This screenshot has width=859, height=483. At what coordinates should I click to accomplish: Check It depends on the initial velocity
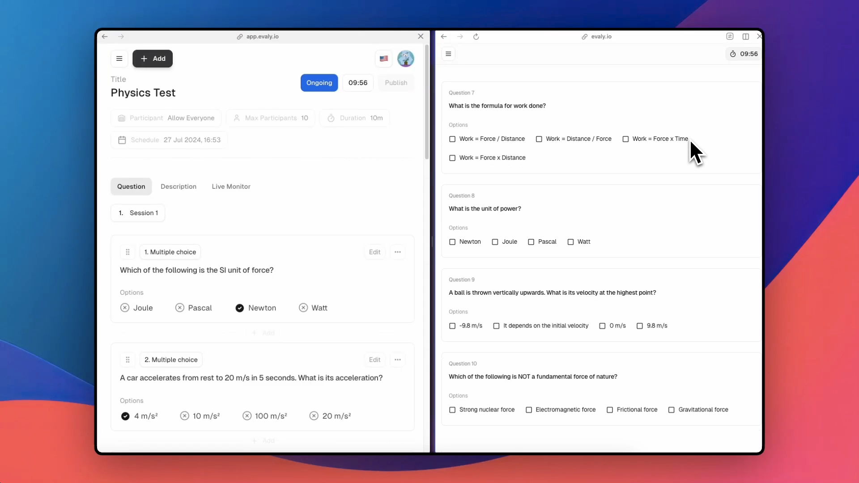496,326
